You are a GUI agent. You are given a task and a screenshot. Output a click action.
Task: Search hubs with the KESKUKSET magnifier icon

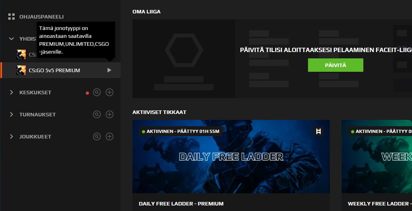pyautogui.click(x=97, y=92)
